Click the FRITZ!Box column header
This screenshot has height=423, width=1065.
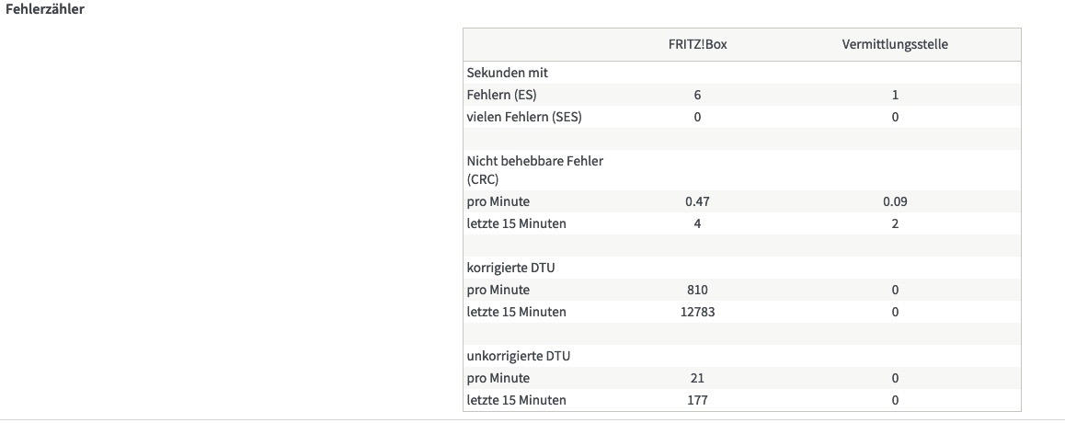point(697,44)
